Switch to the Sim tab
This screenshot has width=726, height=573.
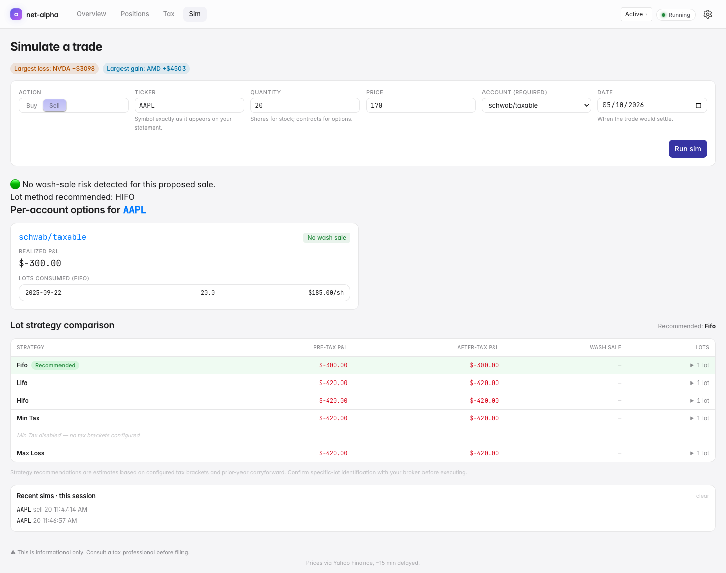point(195,14)
